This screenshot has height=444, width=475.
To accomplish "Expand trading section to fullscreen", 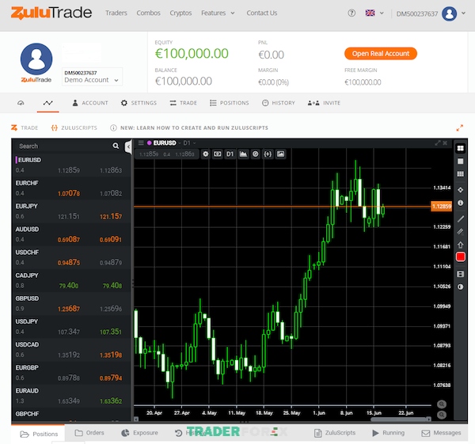I will (459, 127).
